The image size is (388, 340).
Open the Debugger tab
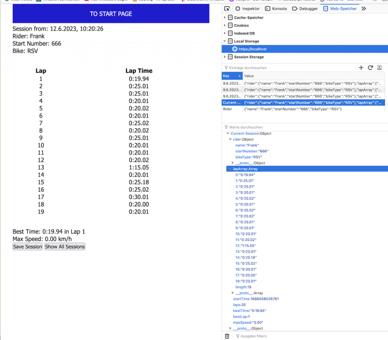(x=305, y=9)
